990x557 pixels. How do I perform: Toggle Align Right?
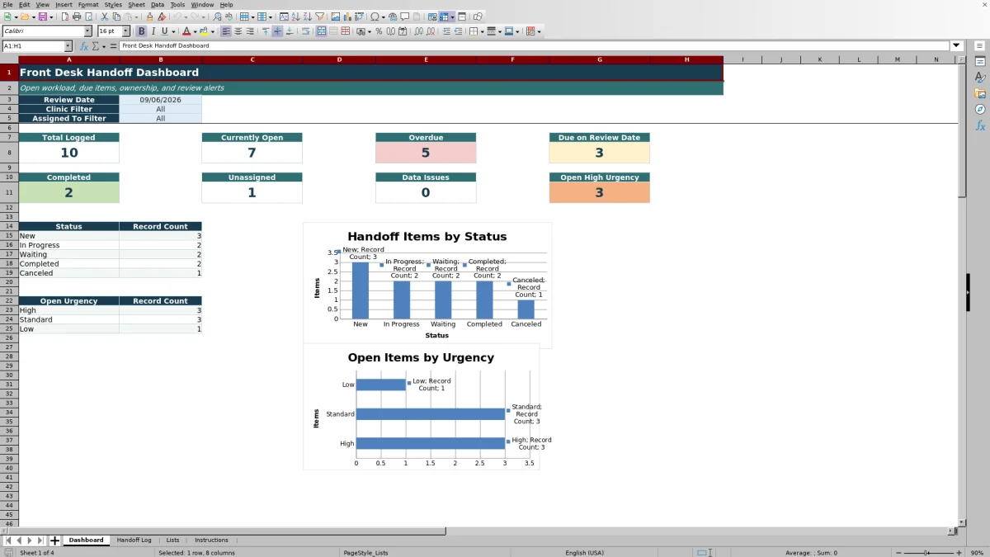(x=250, y=31)
